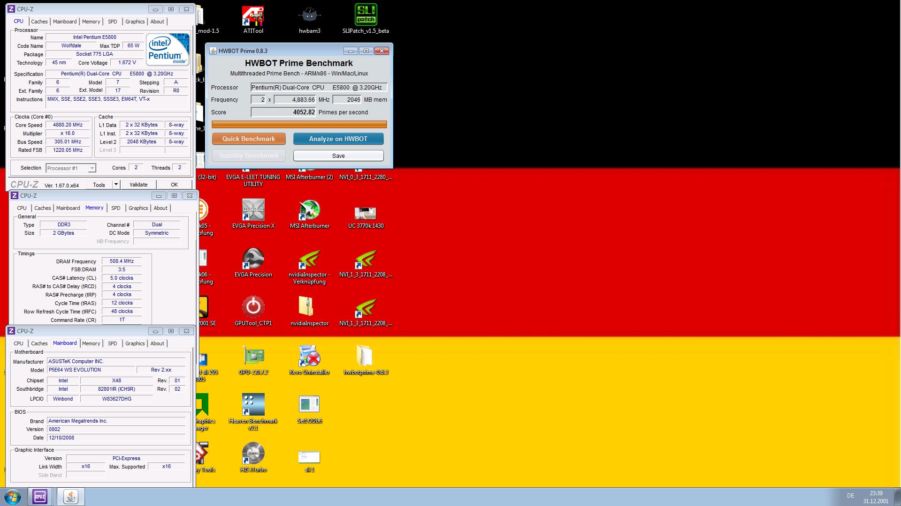This screenshot has width=901, height=506.
Task: Click the HWBOT Prime benchmark progress bar
Action: [299, 124]
